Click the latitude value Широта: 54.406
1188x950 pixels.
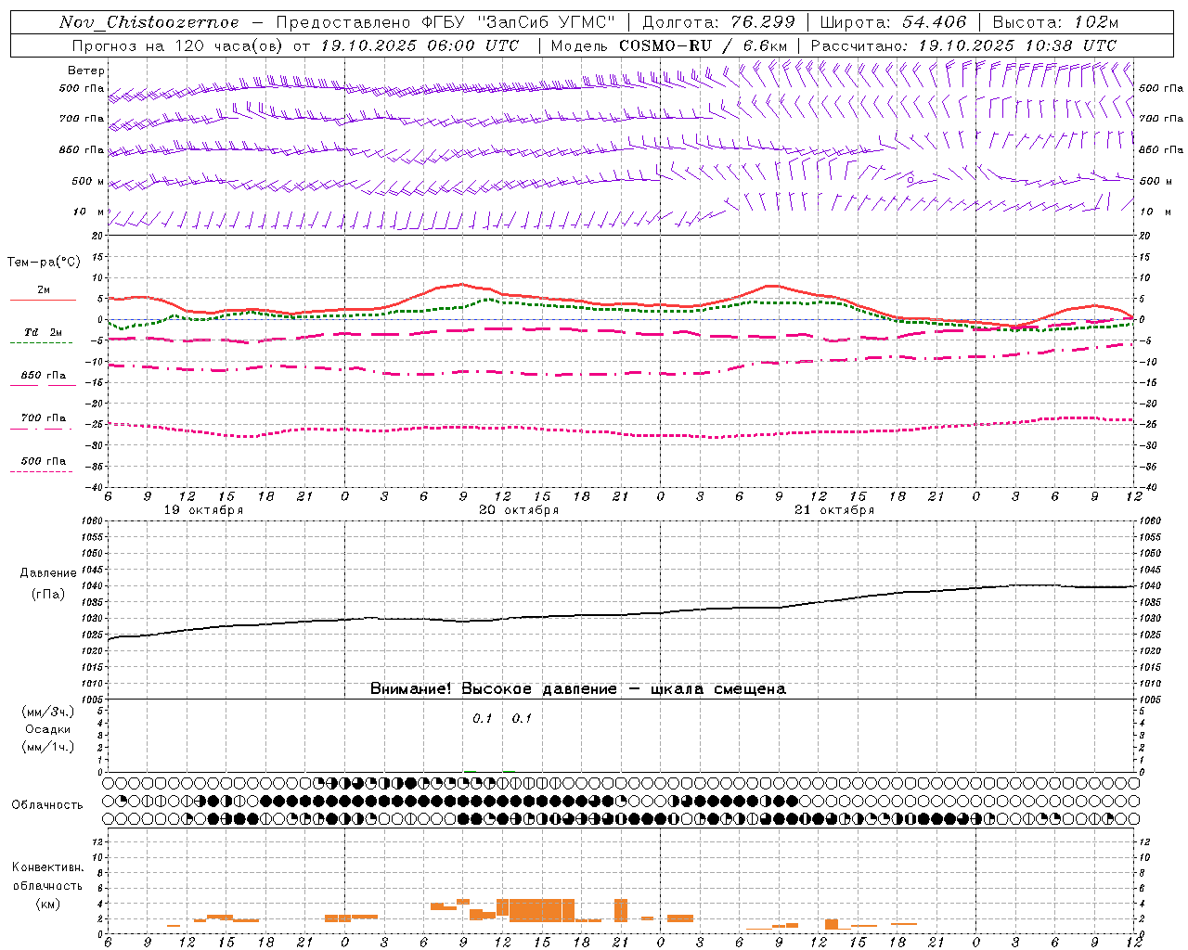(x=893, y=22)
